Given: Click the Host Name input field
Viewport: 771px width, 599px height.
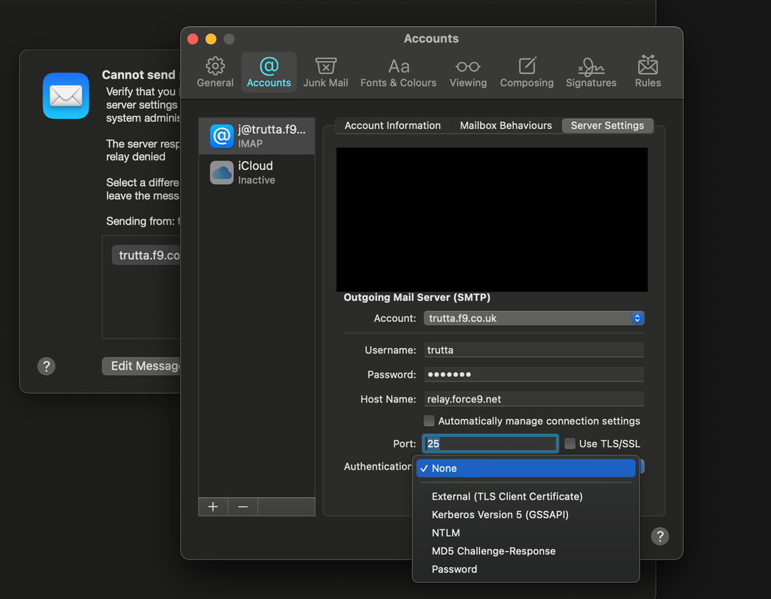Looking at the screenshot, I should click(x=533, y=399).
